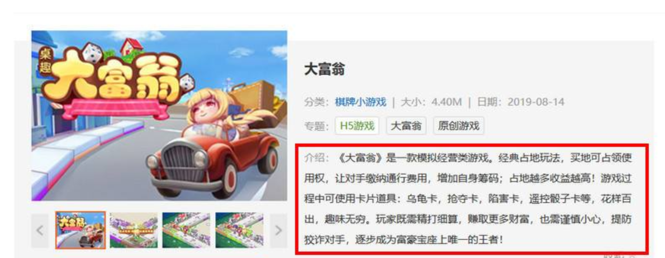Collapse the intro with the bottom-right toggle
The width and height of the screenshot is (665, 258).
619,256
